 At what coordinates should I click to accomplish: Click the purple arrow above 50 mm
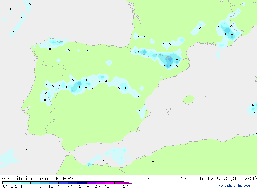point(128,183)
